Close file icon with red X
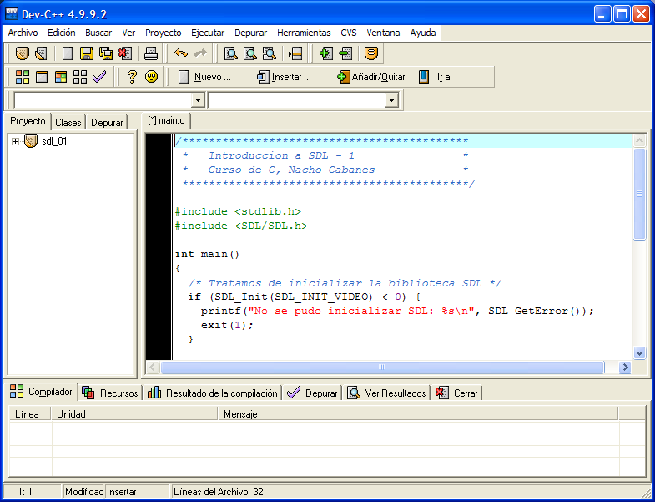Viewport: 655px width, 502px height. pyautogui.click(x=125, y=53)
